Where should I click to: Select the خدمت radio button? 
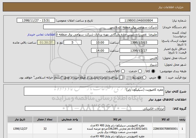pyautogui.click(x=140, y=71)
